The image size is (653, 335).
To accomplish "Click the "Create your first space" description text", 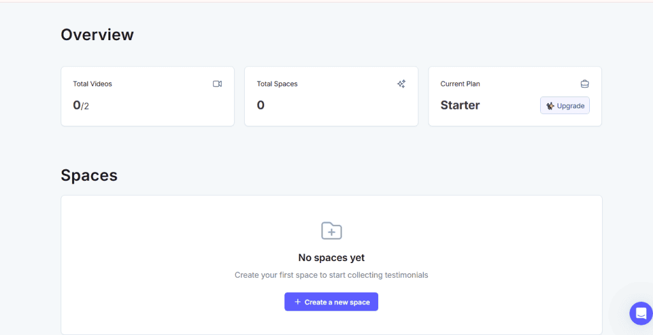I will (x=332, y=275).
